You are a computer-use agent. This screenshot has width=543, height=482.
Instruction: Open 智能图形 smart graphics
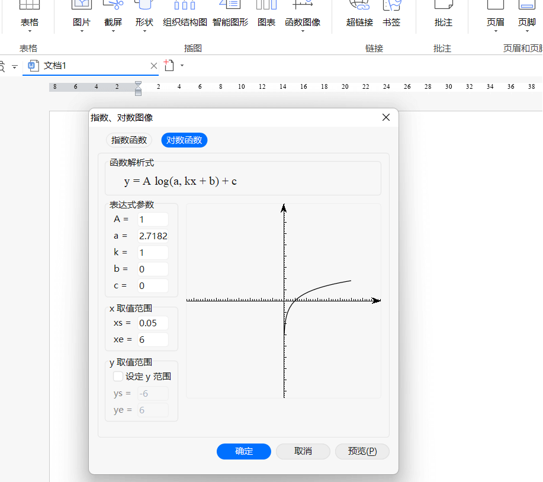coord(230,14)
